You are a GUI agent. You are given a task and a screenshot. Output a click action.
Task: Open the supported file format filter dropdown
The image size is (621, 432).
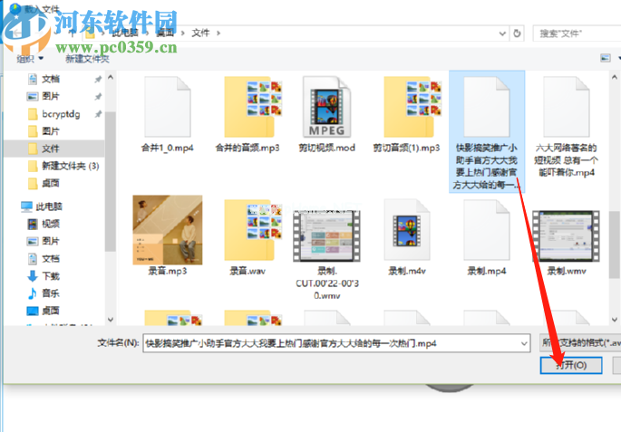pos(577,343)
